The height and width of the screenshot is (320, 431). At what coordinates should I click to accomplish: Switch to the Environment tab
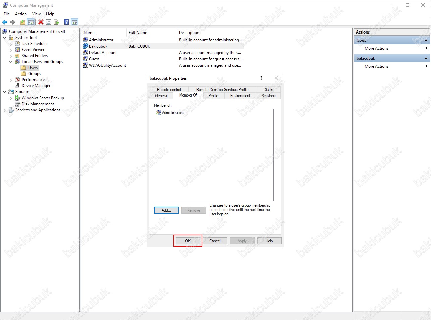pyautogui.click(x=240, y=96)
